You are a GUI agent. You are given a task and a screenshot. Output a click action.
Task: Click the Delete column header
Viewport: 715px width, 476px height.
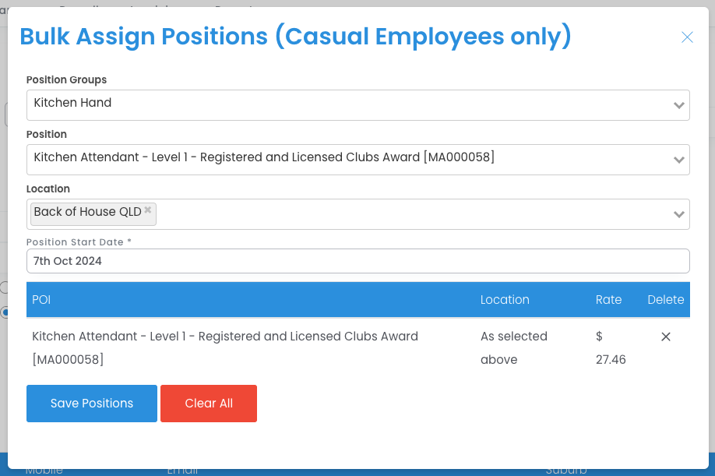tap(665, 300)
